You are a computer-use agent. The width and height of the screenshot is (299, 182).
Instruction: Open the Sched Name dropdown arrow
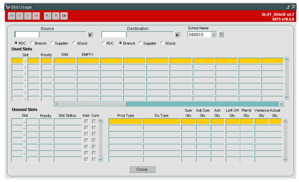click(x=214, y=34)
